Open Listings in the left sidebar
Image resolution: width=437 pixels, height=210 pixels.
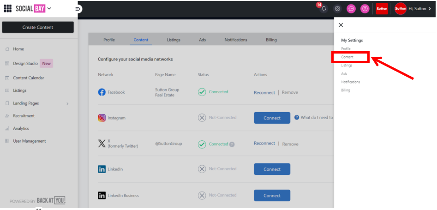(19, 90)
